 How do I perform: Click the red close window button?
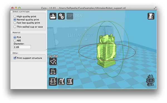[13, 8]
